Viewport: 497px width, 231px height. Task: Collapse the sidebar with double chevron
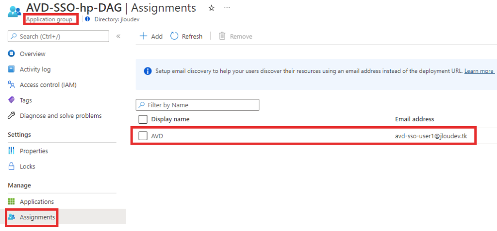(x=118, y=36)
